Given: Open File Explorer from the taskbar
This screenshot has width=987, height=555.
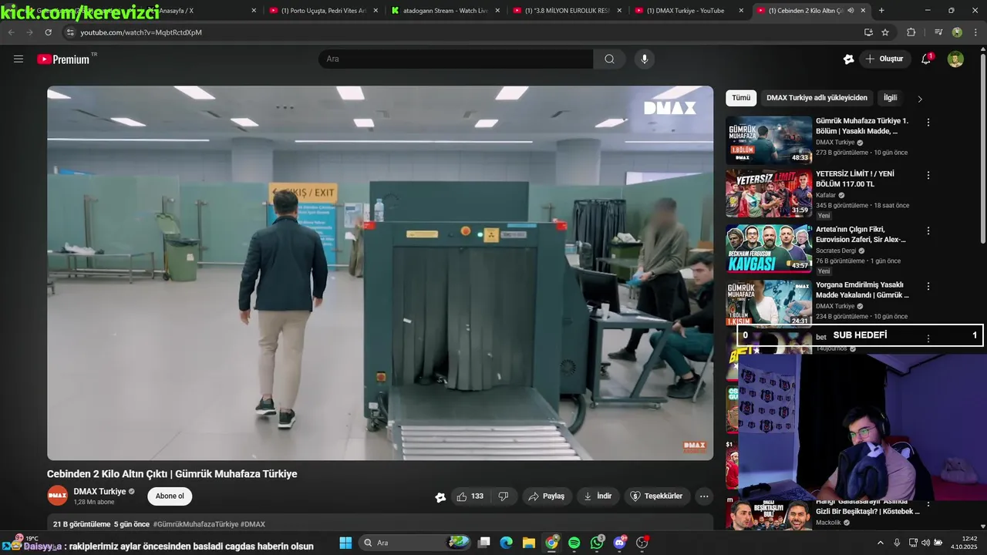Looking at the screenshot, I should click(528, 543).
